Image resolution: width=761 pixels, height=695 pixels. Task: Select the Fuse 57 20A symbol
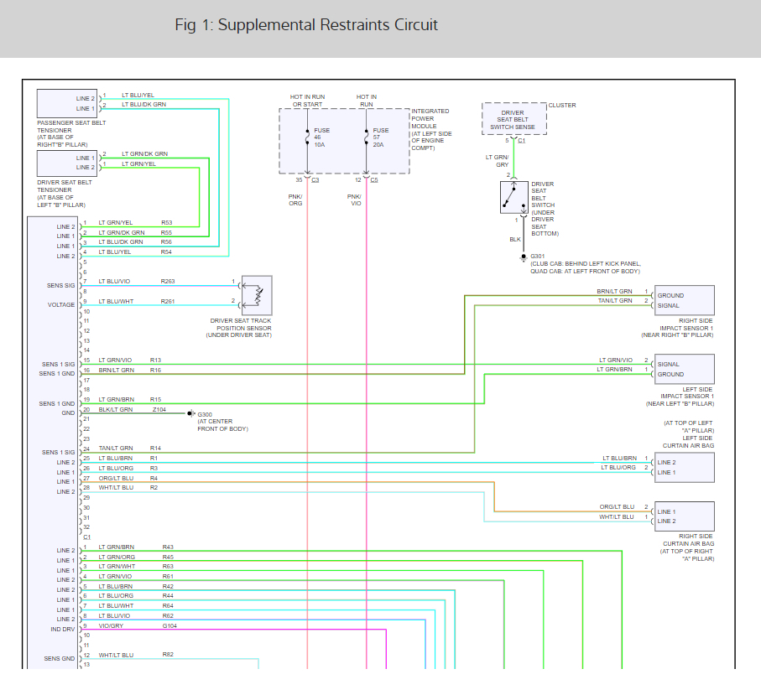coord(367,137)
